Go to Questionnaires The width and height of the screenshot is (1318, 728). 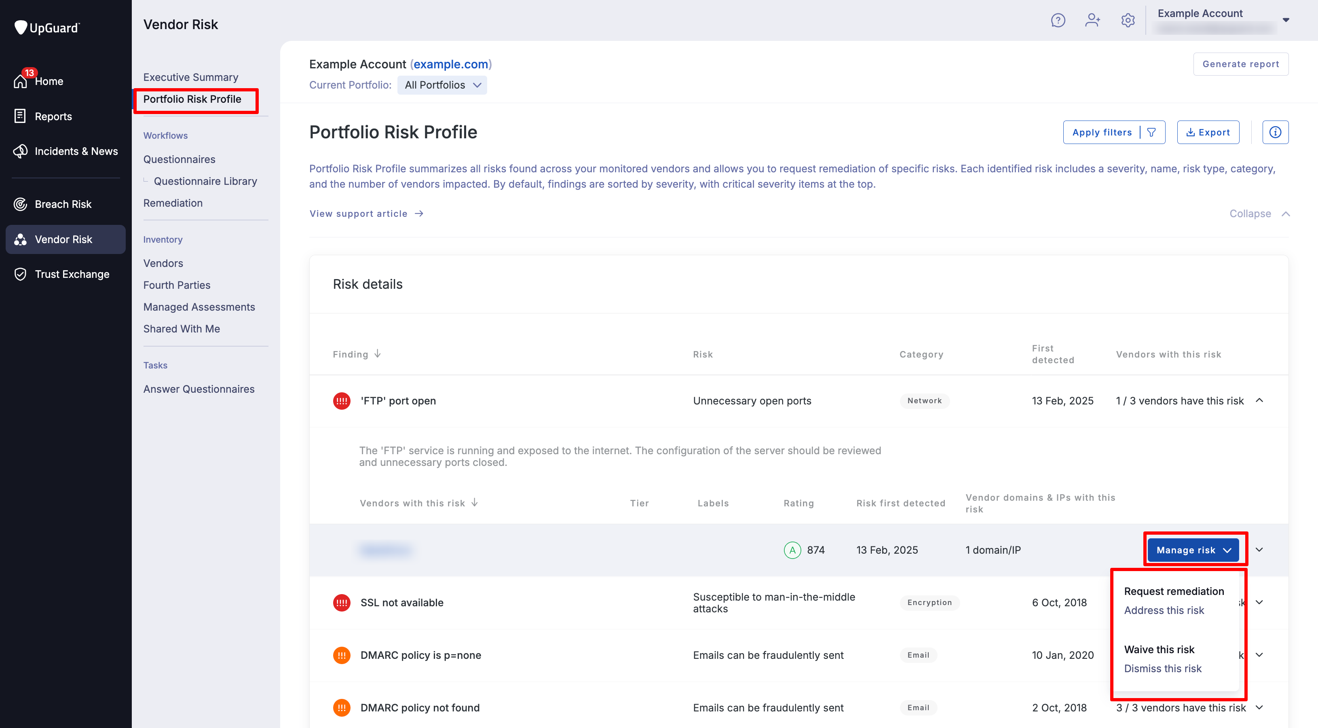pyautogui.click(x=179, y=159)
